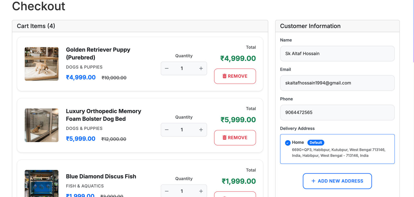Open Orthopedic Dog Bed product thumbnail
Viewport: 414px width, 197px height.
[42, 125]
